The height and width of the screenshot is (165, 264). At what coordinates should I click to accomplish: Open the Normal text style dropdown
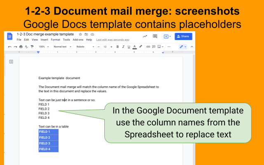pyautogui.click(x=62, y=47)
